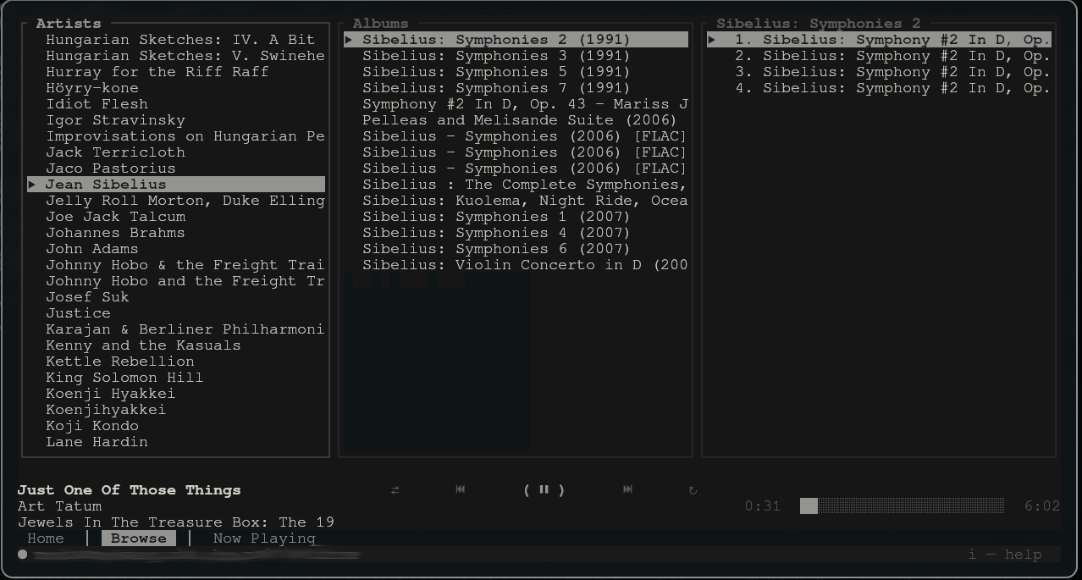Switch to the Browse tab

tap(139, 539)
